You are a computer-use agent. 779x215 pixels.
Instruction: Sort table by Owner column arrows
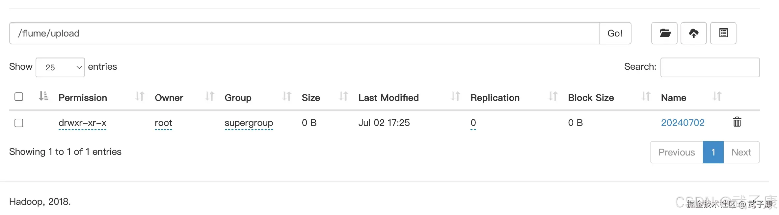pyautogui.click(x=209, y=96)
